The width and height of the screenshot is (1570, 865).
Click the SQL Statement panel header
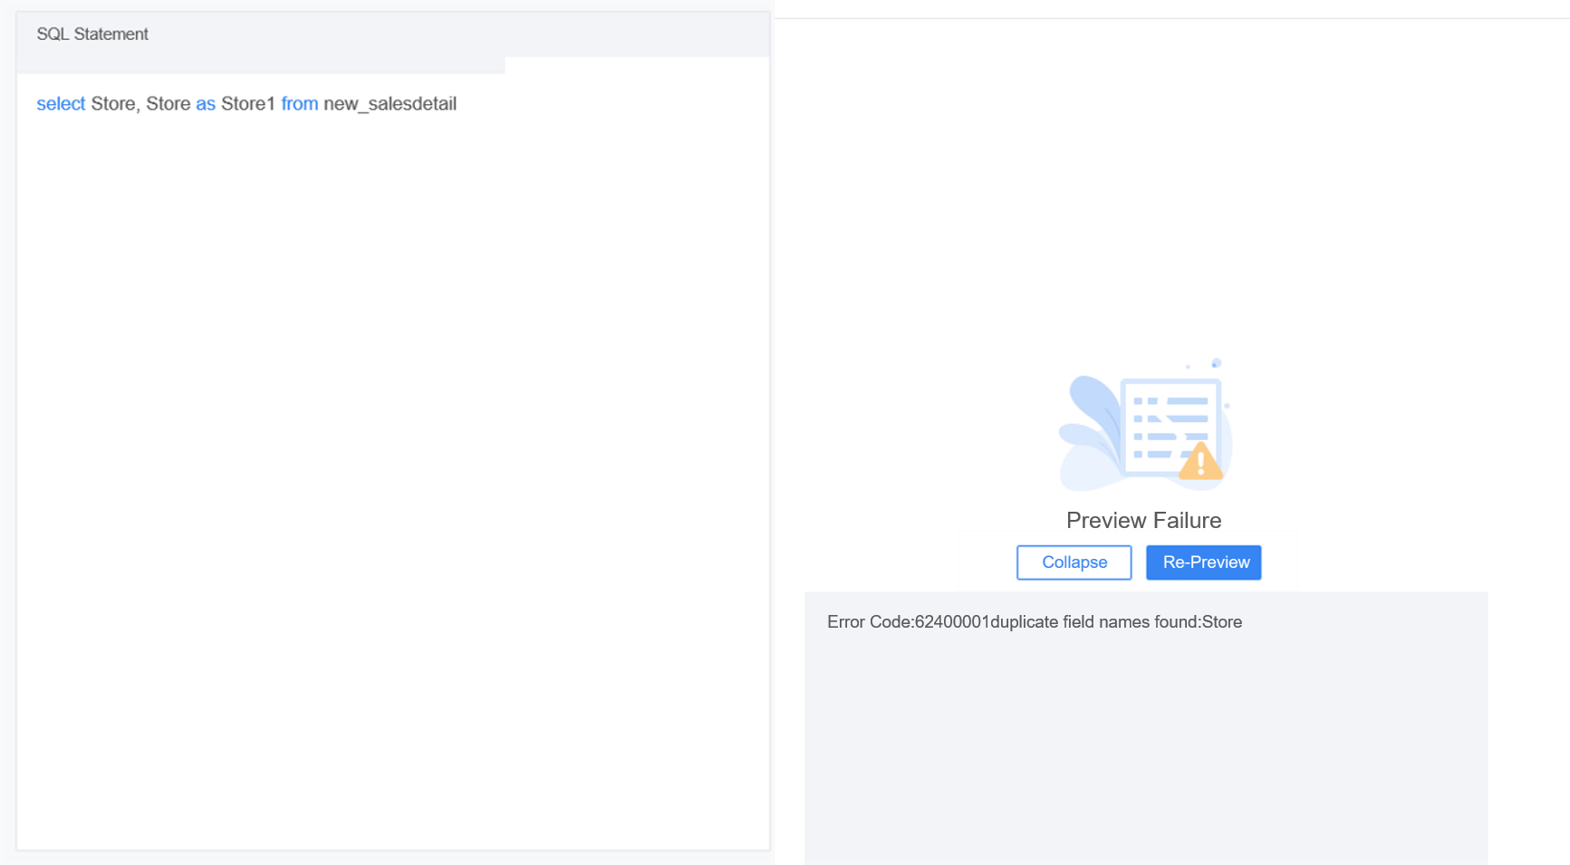pos(92,34)
